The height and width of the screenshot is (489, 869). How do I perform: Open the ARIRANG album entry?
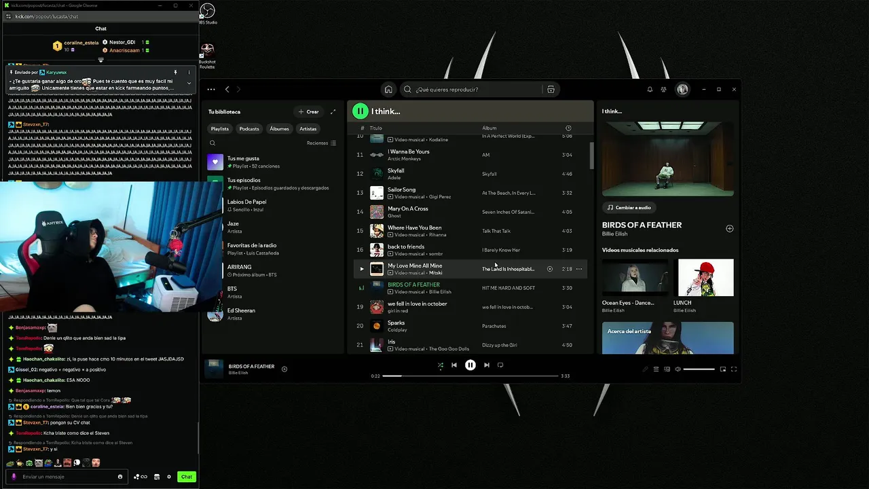pyautogui.click(x=274, y=270)
